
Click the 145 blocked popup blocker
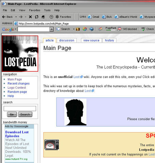(x=127, y=29)
